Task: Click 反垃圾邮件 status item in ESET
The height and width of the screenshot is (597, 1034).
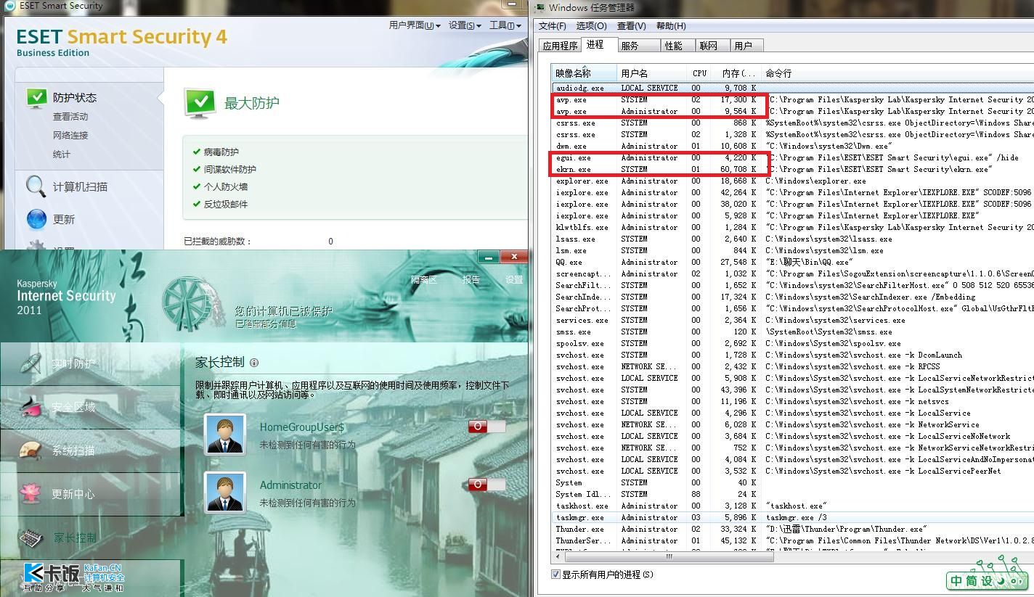Action: [x=220, y=205]
